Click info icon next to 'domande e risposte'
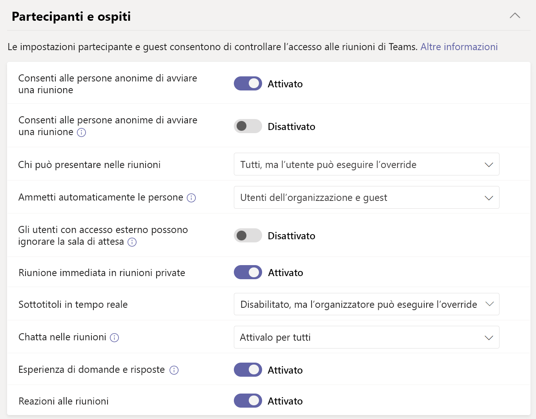The width and height of the screenshot is (536, 419). (x=174, y=370)
